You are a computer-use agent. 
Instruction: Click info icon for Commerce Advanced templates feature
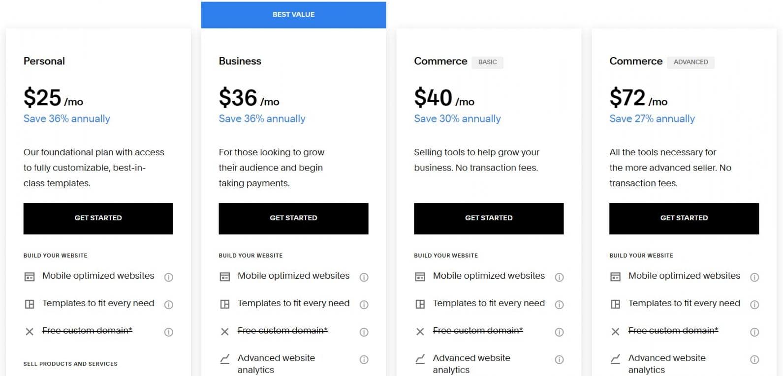(754, 305)
